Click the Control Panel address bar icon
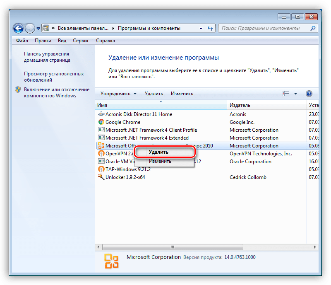The height and width of the screenshot is (285, 331). click(46, 28)
